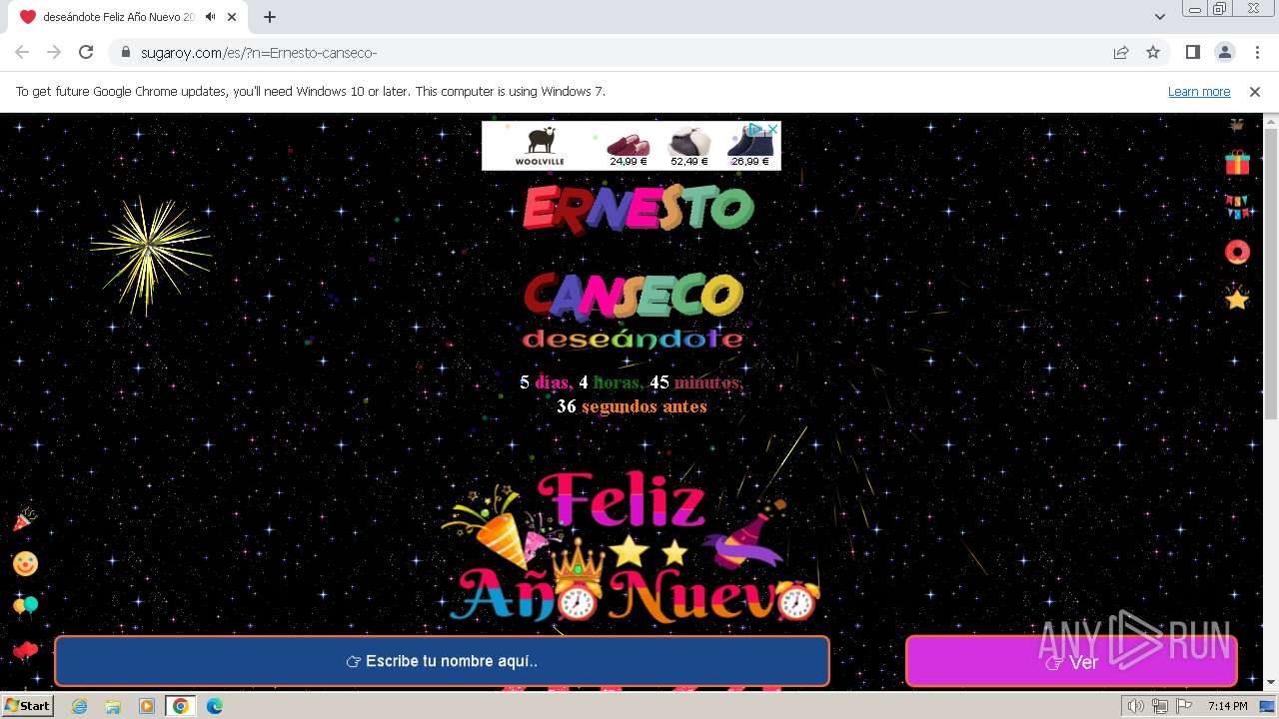
Task: Click the 'Escribe tu nombre aquí..' name field
Action: click(x=442, y=661)
